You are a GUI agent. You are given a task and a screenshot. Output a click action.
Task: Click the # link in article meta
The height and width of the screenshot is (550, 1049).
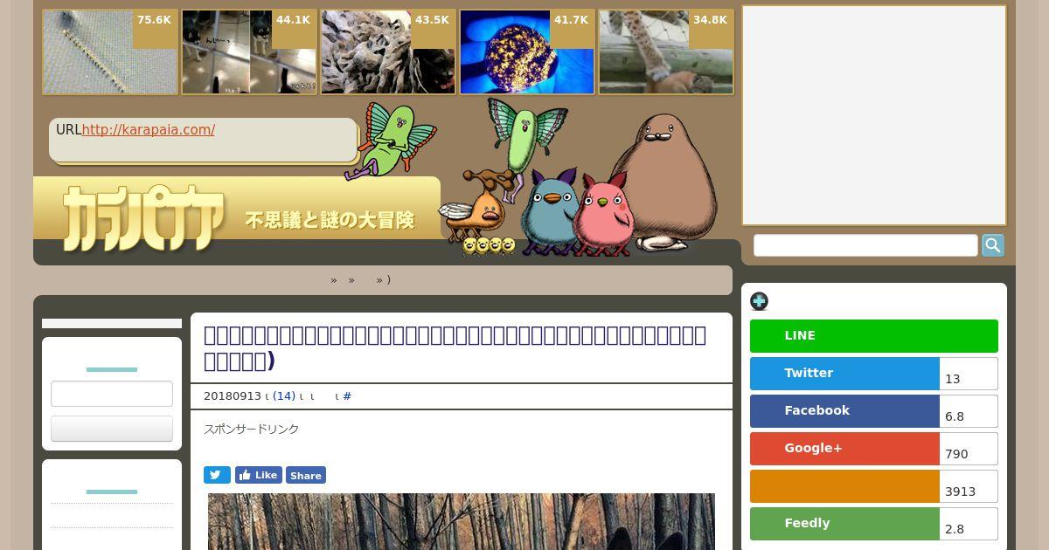point(347,396)
